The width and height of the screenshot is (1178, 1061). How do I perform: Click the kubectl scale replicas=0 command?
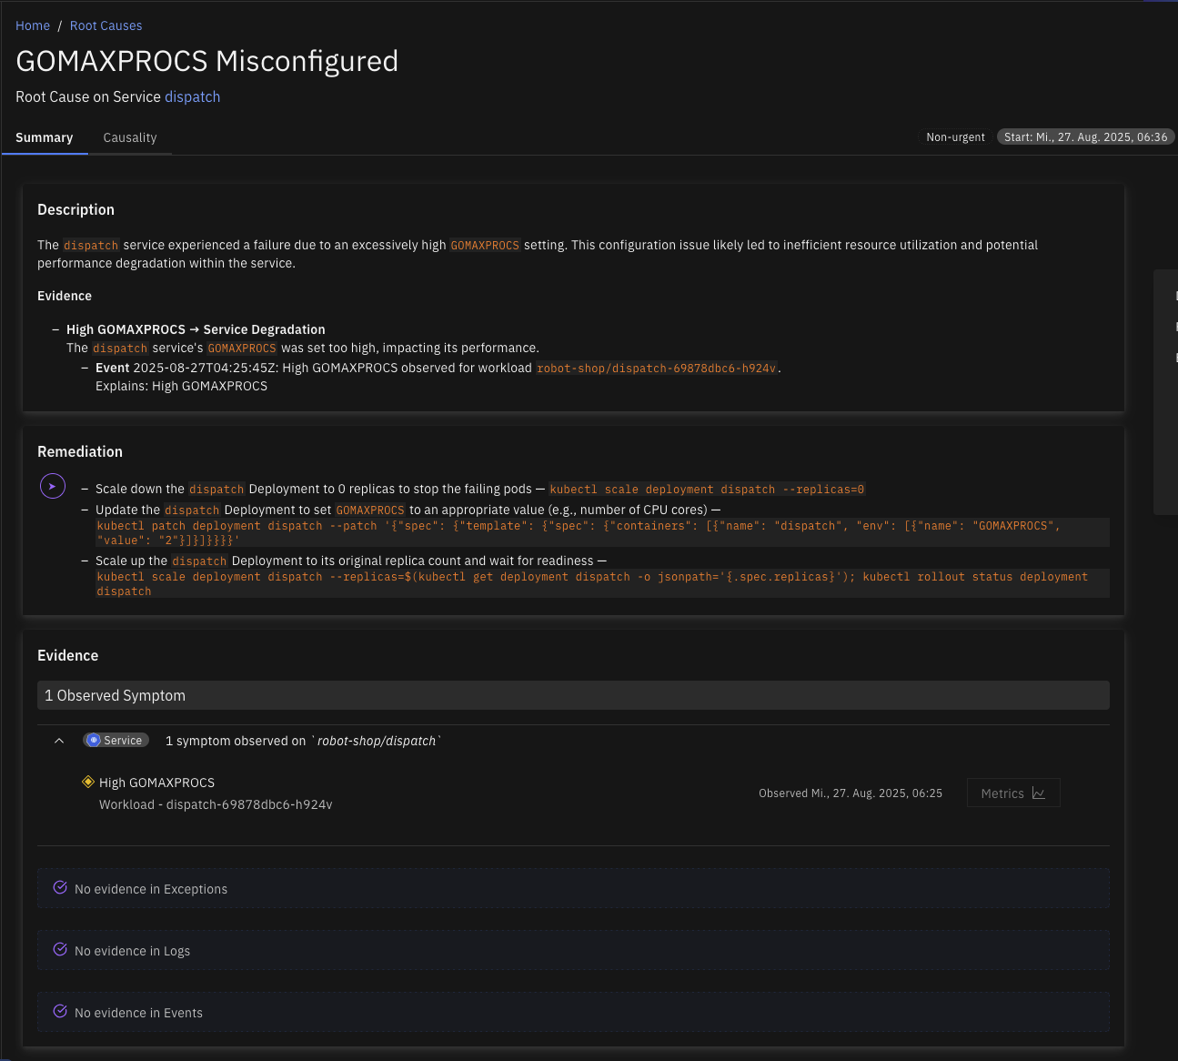(707, 490)
